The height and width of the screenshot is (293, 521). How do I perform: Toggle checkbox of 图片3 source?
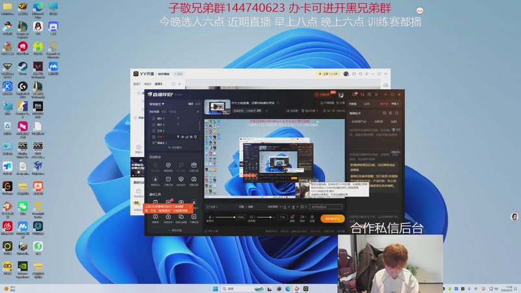pyautogui.click(x=154, y=124)
